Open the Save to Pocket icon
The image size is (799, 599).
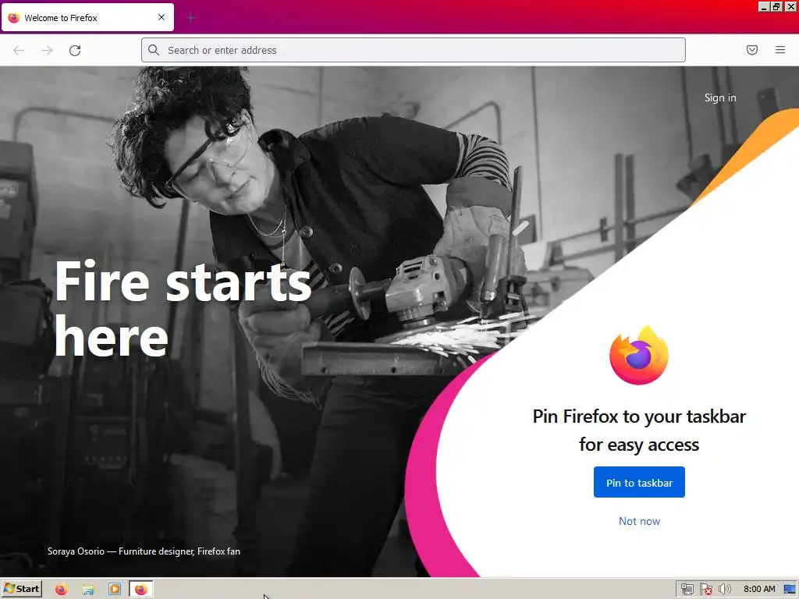[x=752, y=50]
